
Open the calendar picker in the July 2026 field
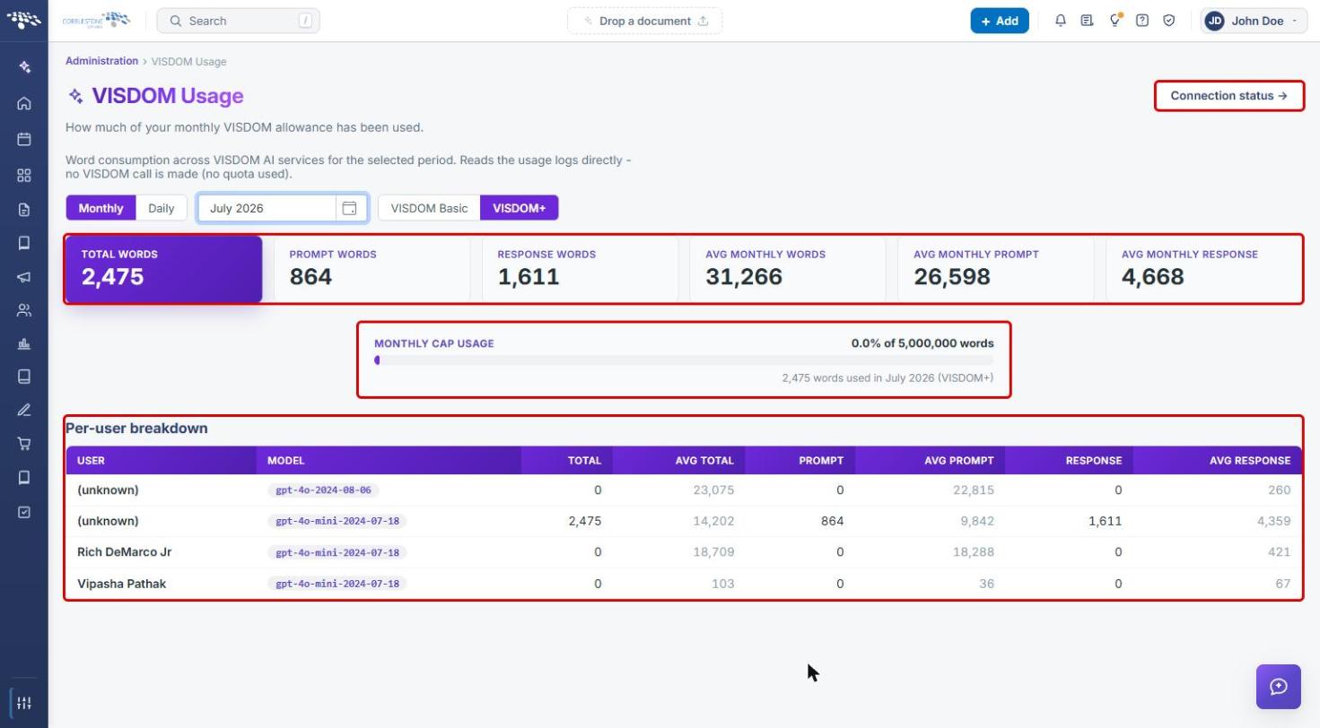click(x=349, y=208)
